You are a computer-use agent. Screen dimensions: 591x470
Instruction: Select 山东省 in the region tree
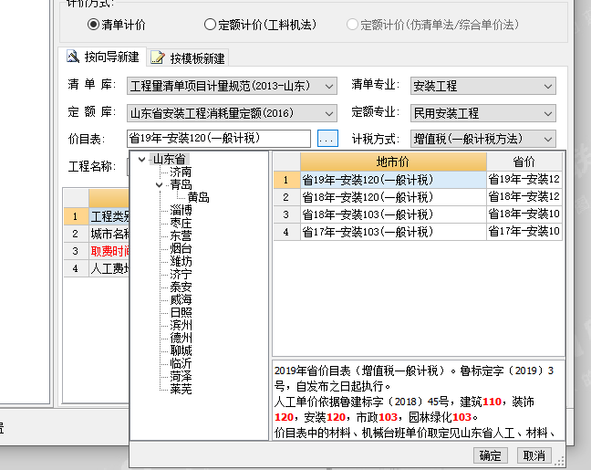pos(169,159)
